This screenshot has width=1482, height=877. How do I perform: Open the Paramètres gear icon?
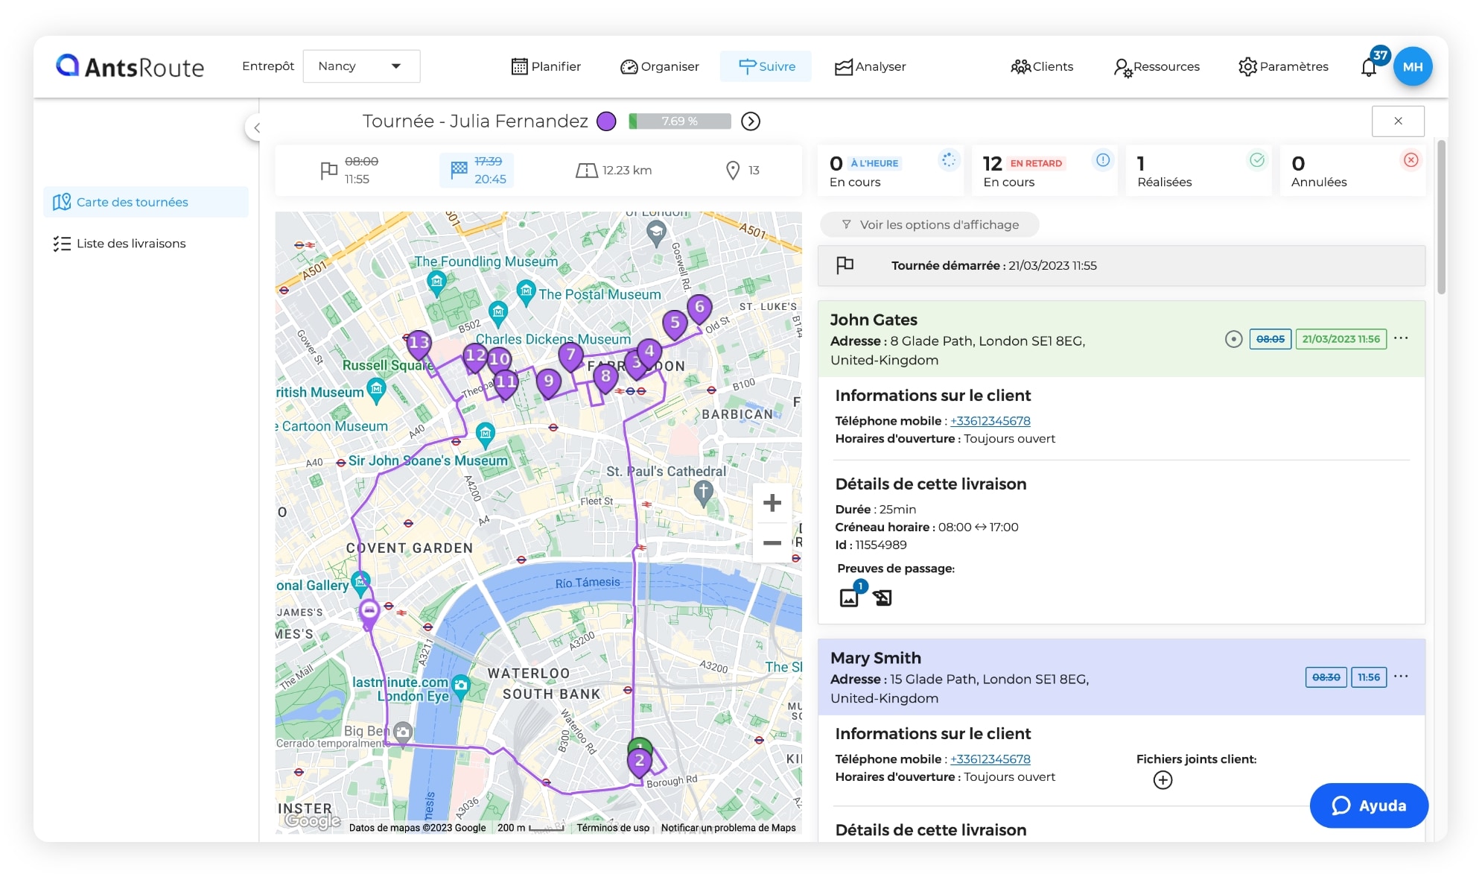tap(1248, 66)
